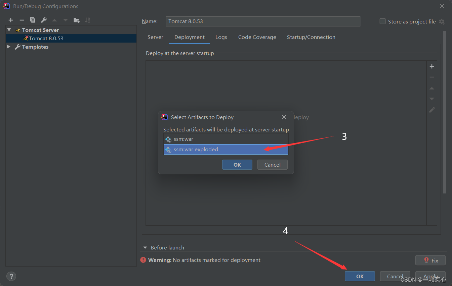452x286 pixels.
Task: Click the ssm:war exploded artifact icon
Action: click(168, 149)
